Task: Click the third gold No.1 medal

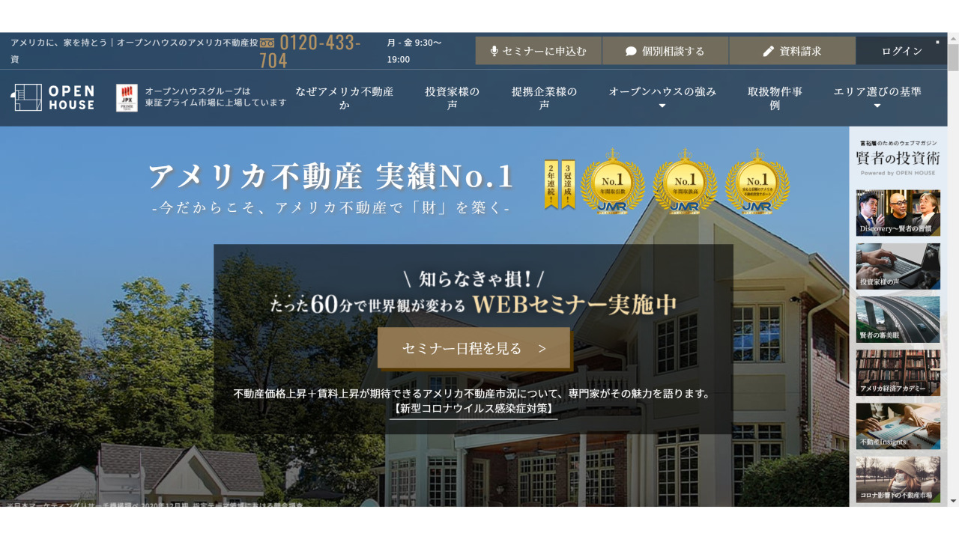Action: point(757,180)
